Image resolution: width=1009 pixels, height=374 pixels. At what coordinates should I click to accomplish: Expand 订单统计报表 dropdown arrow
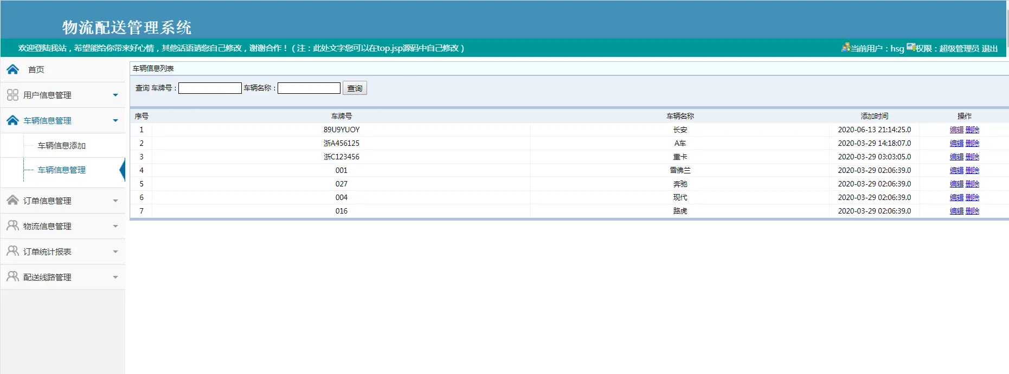[x=115, y=252]
